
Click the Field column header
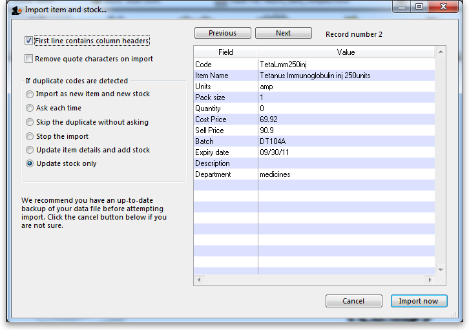pos(225,52)
